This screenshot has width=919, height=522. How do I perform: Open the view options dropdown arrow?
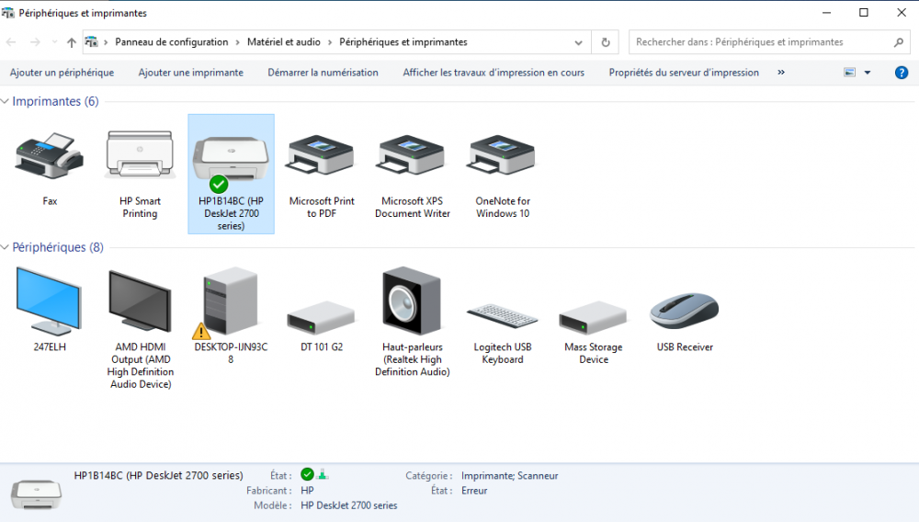click(x=867, y=73)
